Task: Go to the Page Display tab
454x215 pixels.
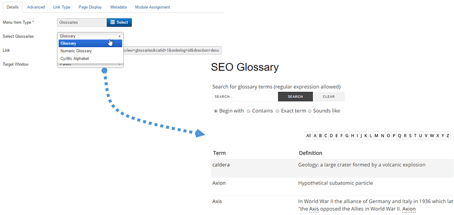Action: coord(90,7)
